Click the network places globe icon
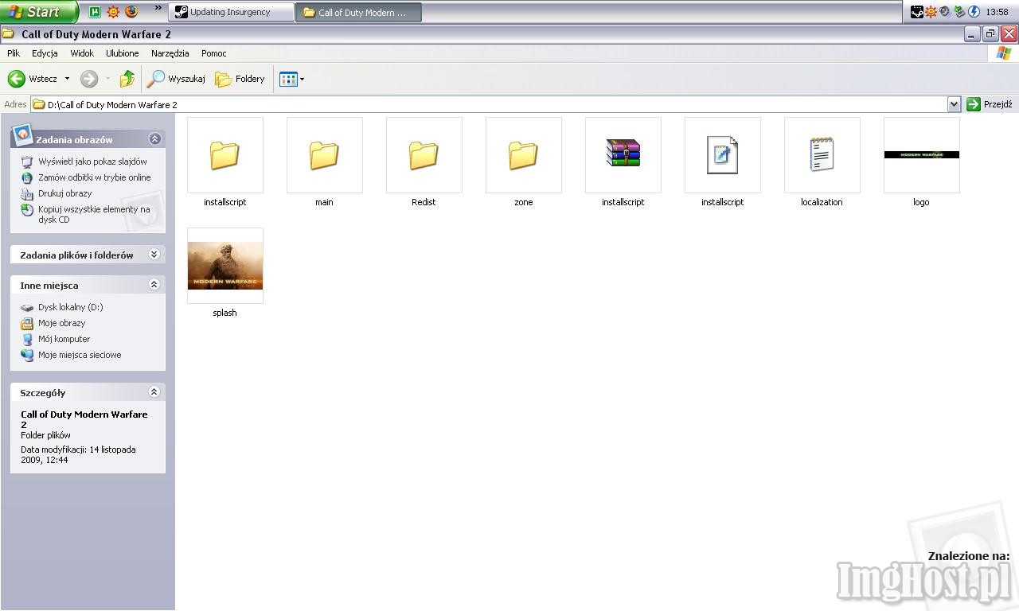The image size is (1019, 611). [27, 355]
